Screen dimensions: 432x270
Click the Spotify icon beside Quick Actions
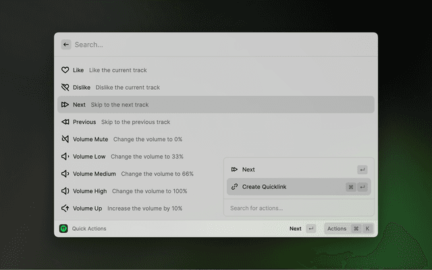coord(63,229)
